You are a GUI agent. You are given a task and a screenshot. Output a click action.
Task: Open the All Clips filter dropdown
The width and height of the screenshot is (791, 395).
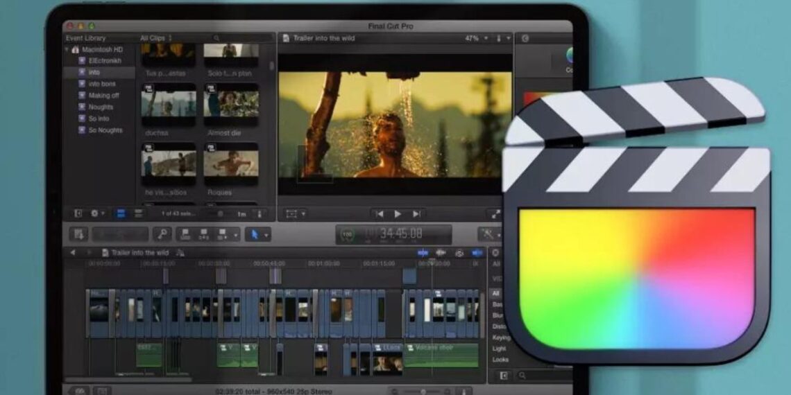tap(156, 38)
